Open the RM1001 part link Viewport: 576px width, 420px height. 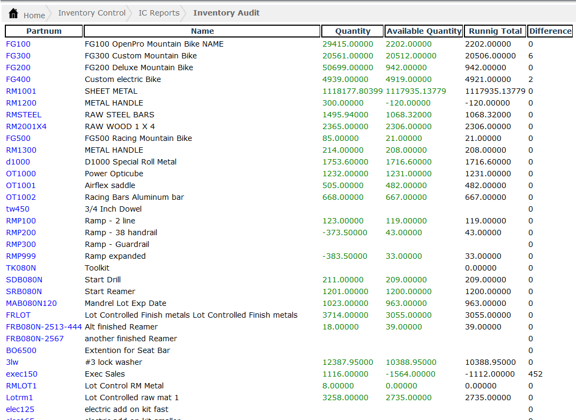21,91
